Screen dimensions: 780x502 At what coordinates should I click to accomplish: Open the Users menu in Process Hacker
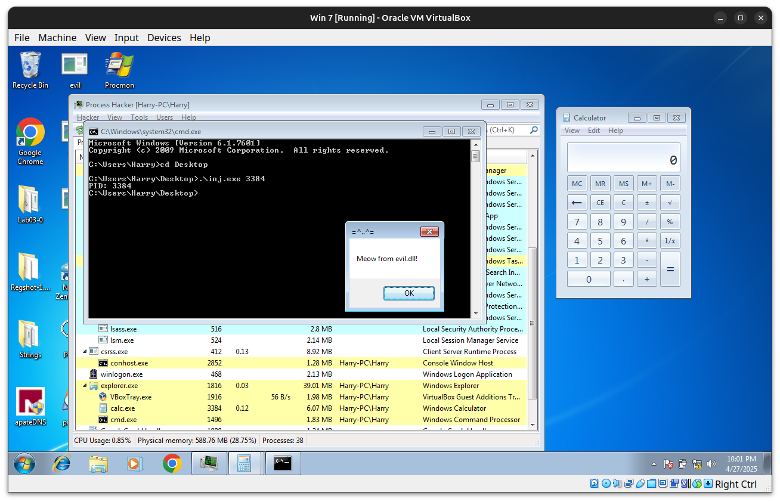click(165, 117)
